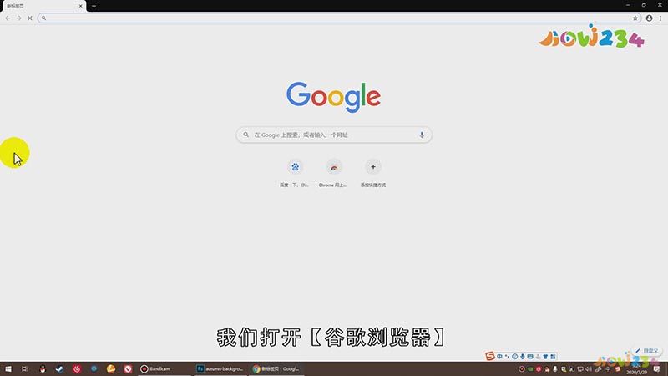The height and width of the screenshot is (376, 668).
Task: Stop loading the page with the X button
Action: pyautogui.click(x=30, y=18)
